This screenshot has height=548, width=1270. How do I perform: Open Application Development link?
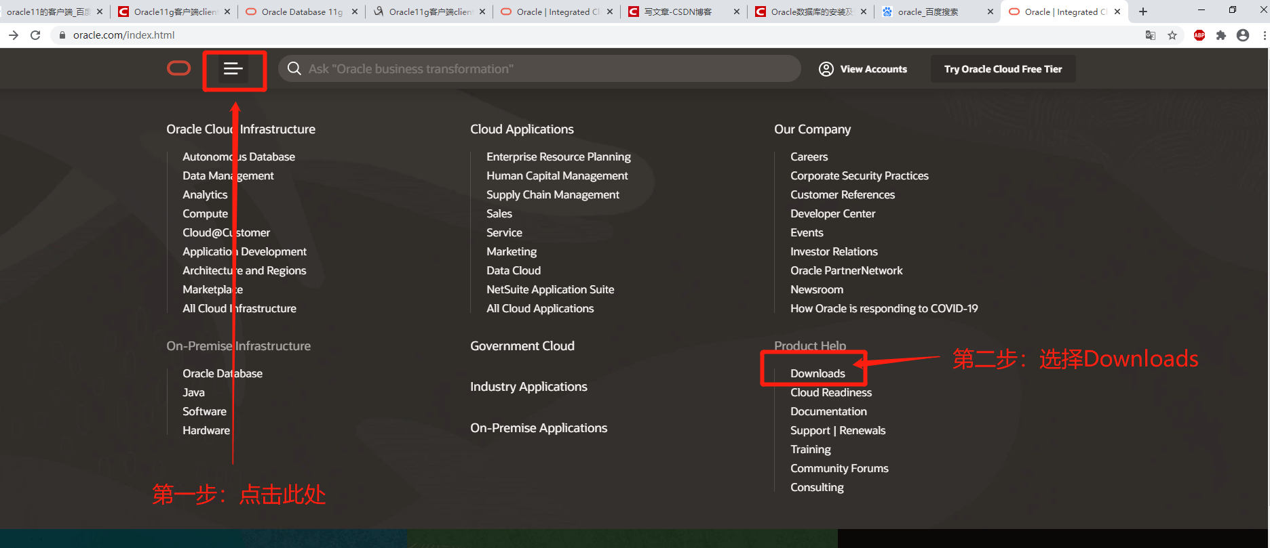tap(244, 251)
